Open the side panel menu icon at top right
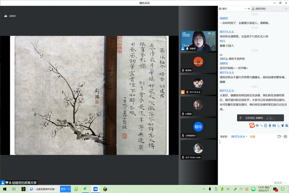The image size is (289, 193). click(286, 9)
